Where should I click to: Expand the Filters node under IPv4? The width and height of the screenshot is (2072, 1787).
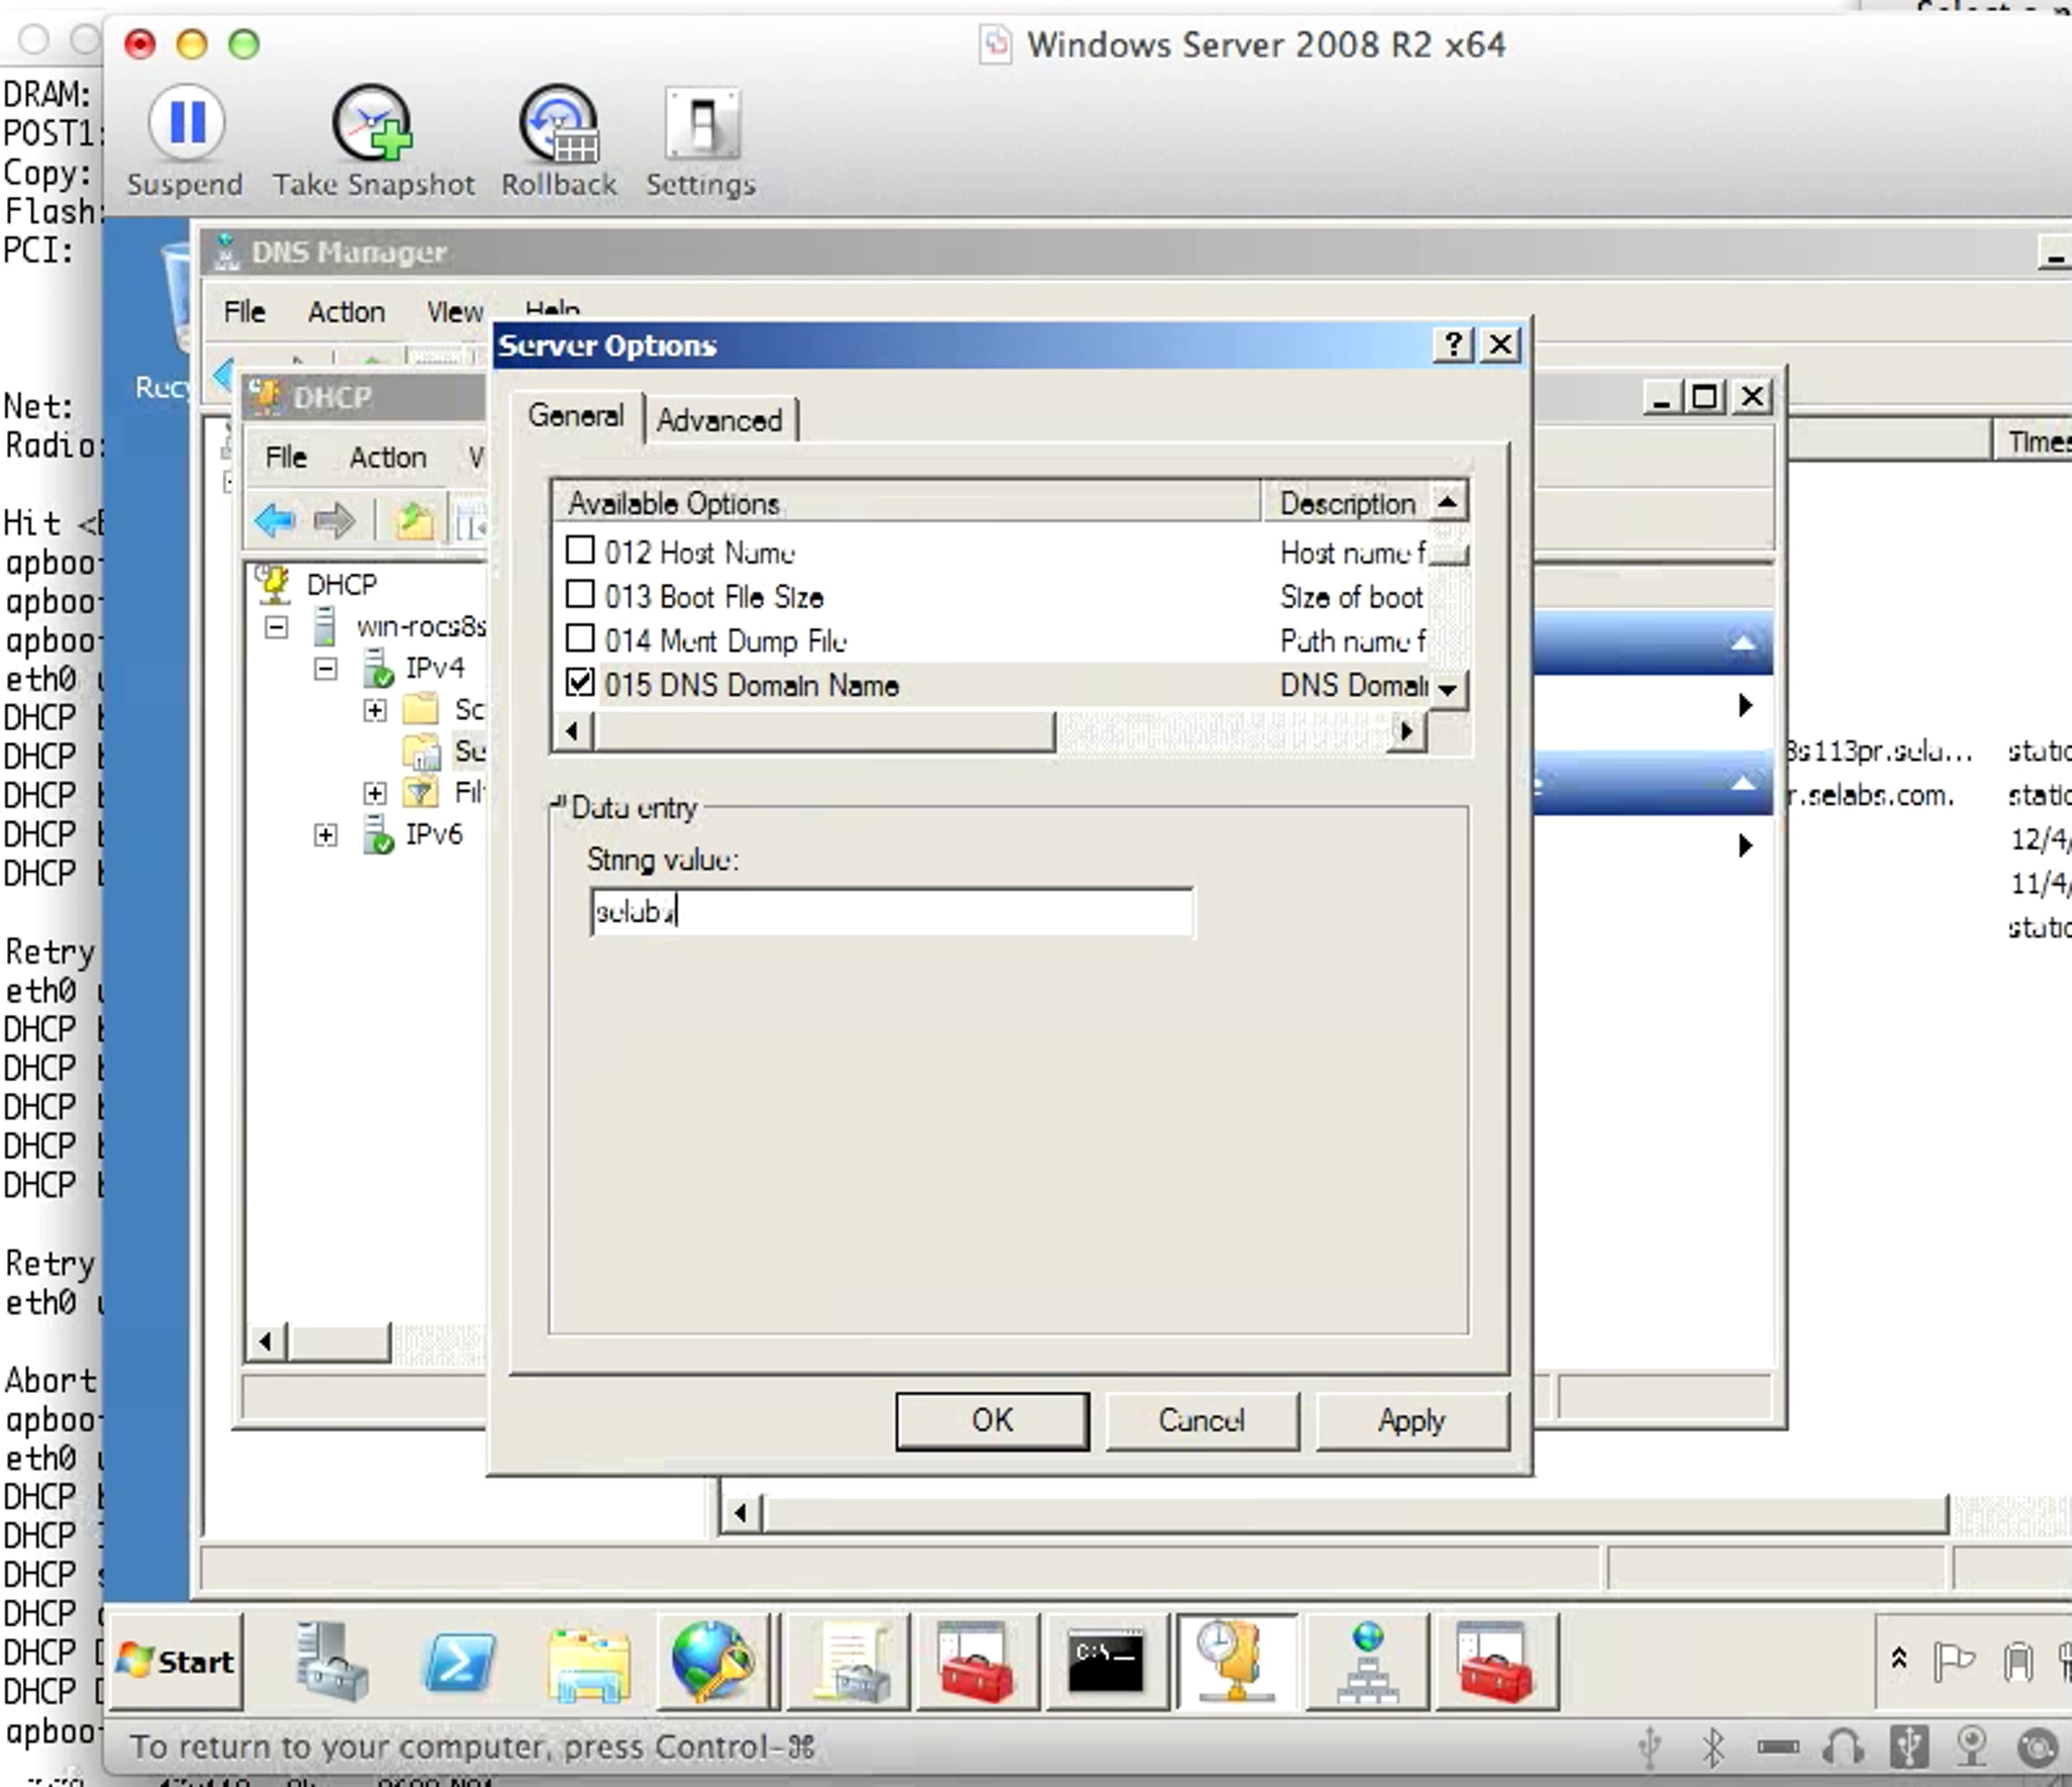click(x=375, y=794)
